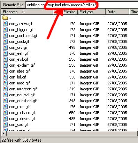Click the 336 filesize of icon_lol.gif
The image size is (138, 143).
tap(72, 77)
